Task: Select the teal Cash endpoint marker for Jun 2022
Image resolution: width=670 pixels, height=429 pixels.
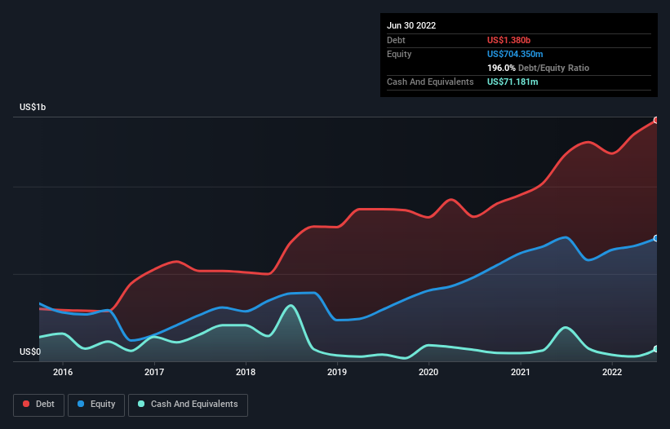Action: (x=656, y=349)
